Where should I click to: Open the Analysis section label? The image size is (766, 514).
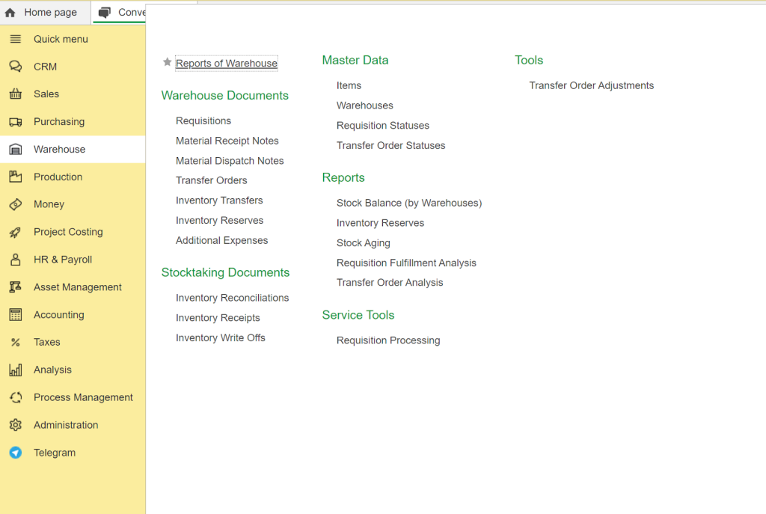coord(52,370)
